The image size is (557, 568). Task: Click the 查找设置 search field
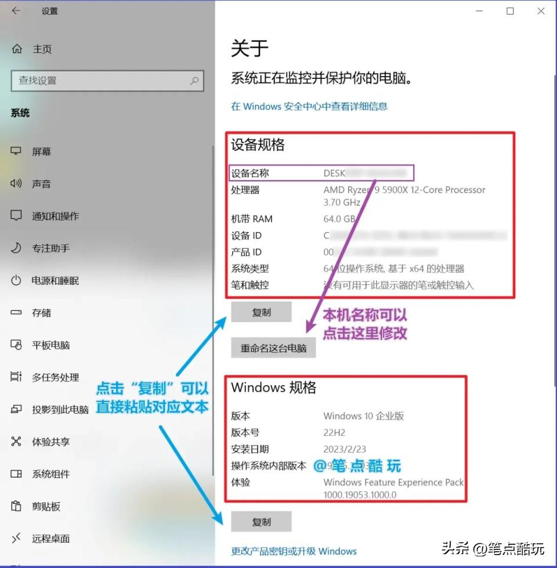coord(107,81)
